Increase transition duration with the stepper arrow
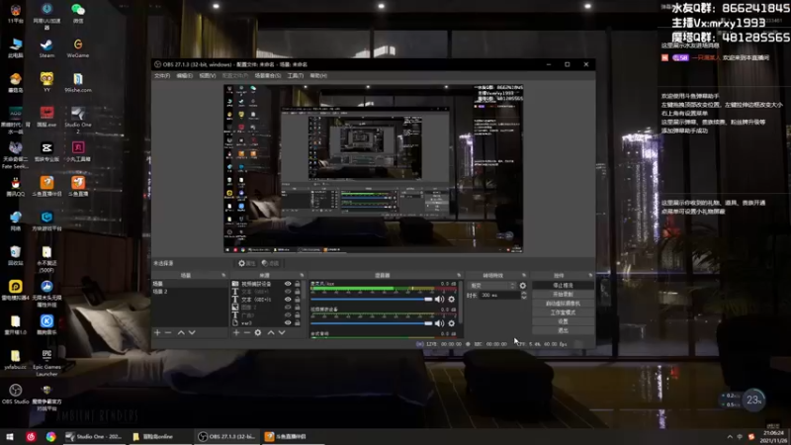This screenshot has width=791, height=445. pyautogui.click(x=524, y=293)
